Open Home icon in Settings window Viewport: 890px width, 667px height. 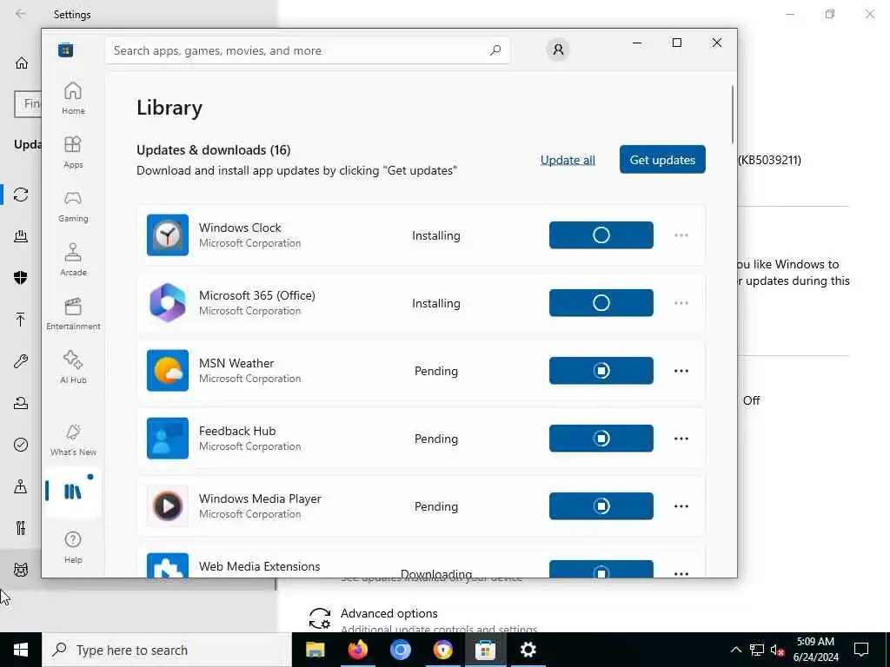(22, 63)
